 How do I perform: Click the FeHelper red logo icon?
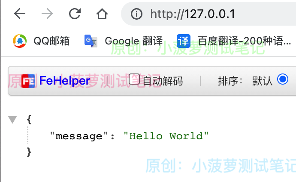coord(28,81)
